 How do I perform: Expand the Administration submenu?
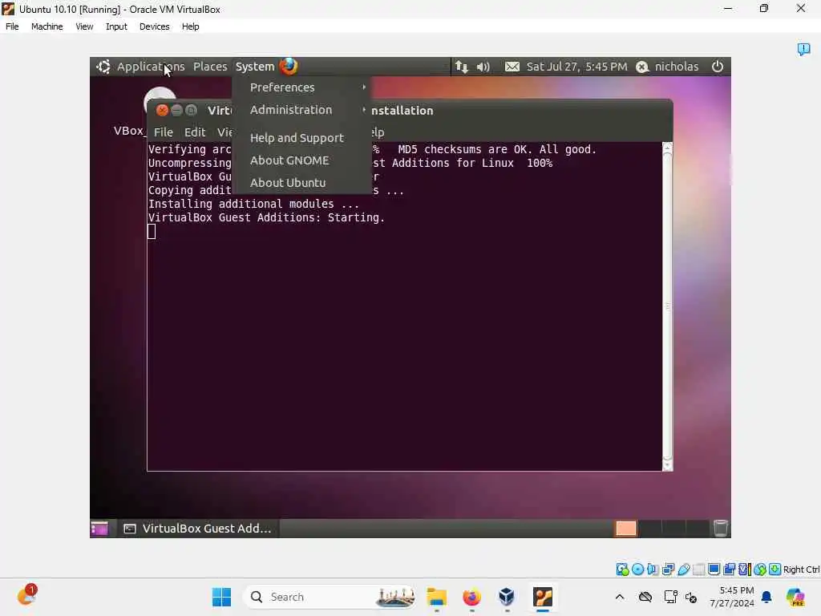pos(302,110)
